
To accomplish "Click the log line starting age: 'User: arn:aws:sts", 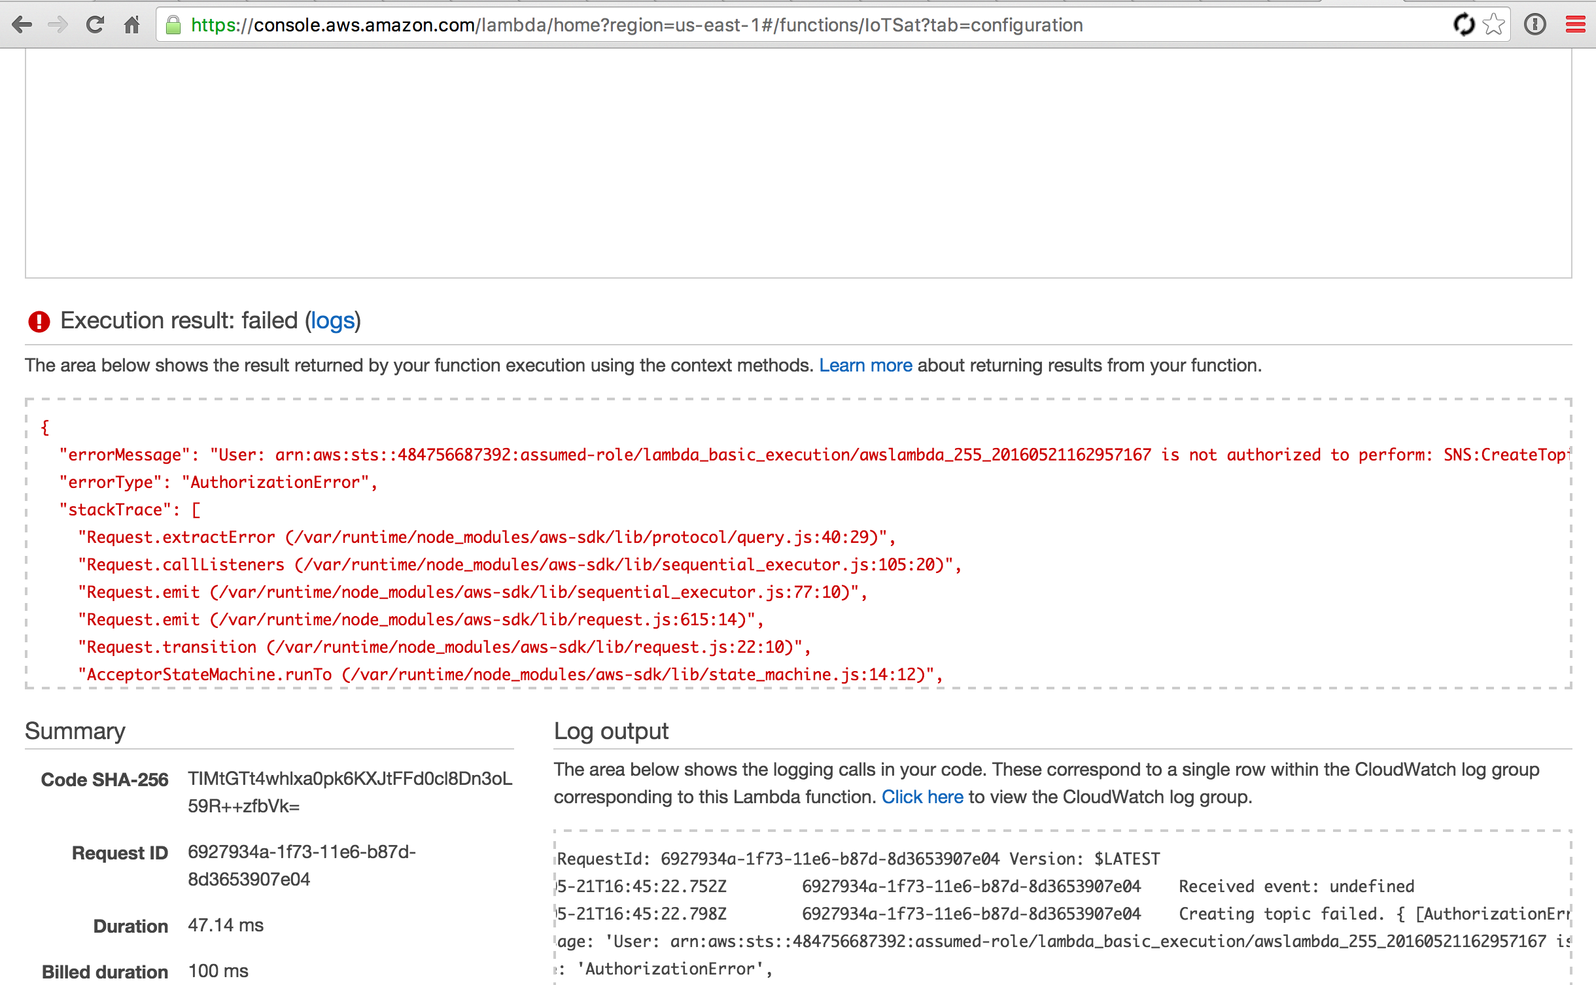I will [1063, 941].
